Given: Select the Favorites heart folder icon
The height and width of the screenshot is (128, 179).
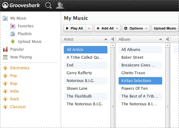Looking at the screenshot, I should pyautogui.click(x=13, y=26).
